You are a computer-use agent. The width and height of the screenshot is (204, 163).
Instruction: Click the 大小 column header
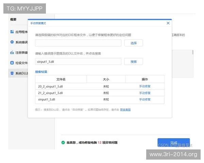pyautogui.click(x=106, y=79)
